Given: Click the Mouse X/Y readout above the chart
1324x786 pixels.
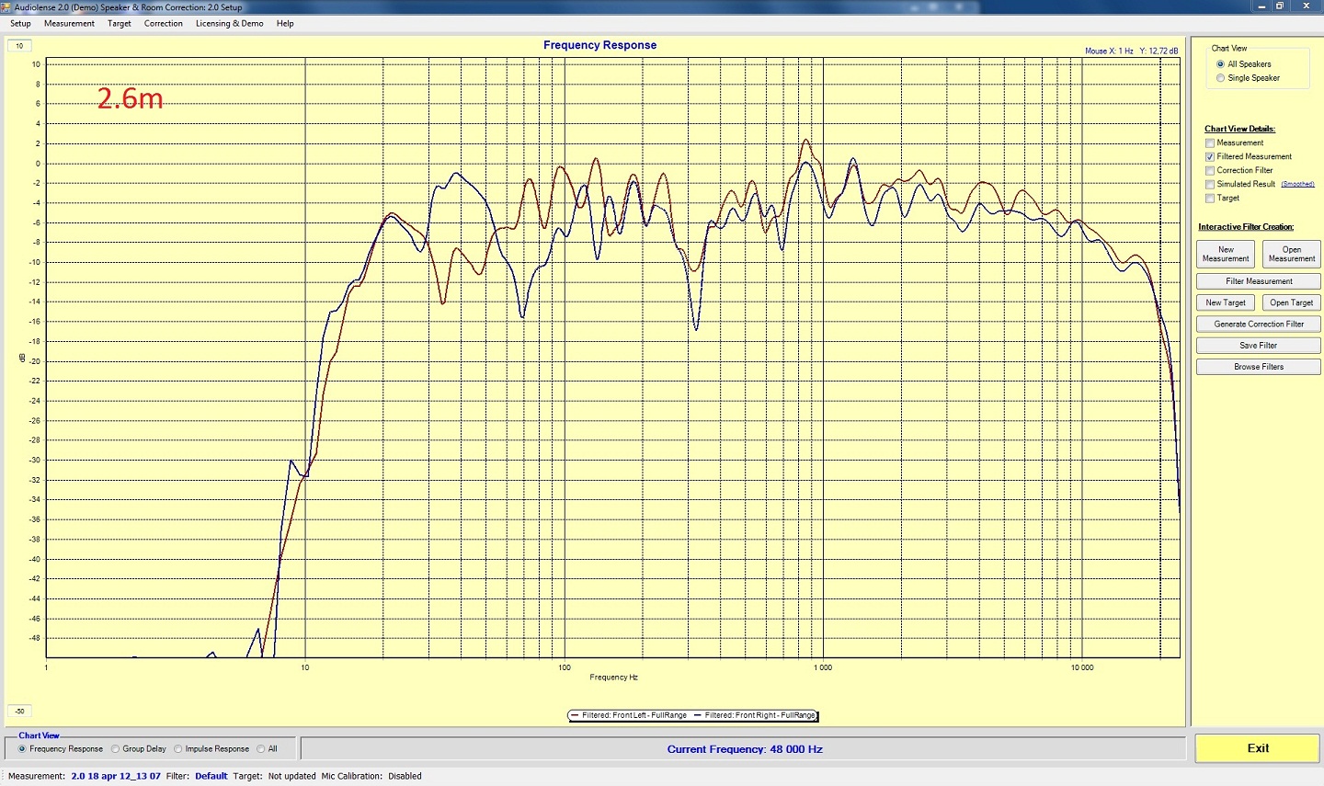Looking at the screenshot, I should coord(1131,51).
